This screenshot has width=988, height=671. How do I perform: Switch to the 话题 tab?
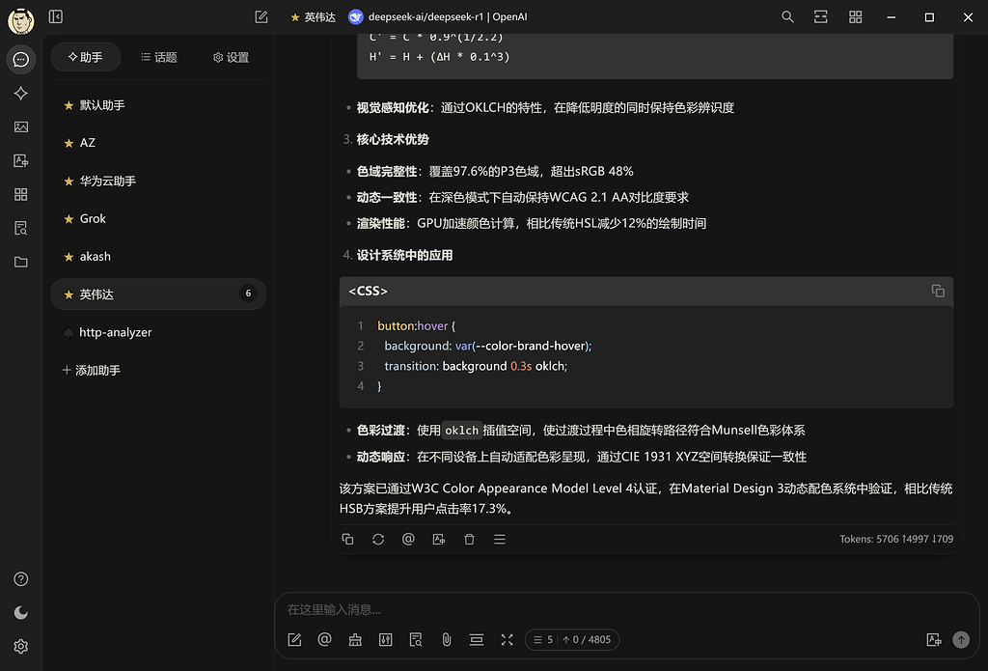(x=159, y=57)
